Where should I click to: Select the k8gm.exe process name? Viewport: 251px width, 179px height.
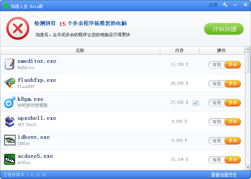coord(31,99)
